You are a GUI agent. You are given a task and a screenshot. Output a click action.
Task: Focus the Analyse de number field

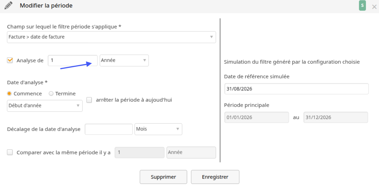point(73,60)
